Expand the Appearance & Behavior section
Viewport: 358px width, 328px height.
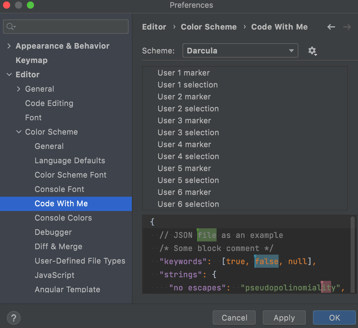[9, 46]
